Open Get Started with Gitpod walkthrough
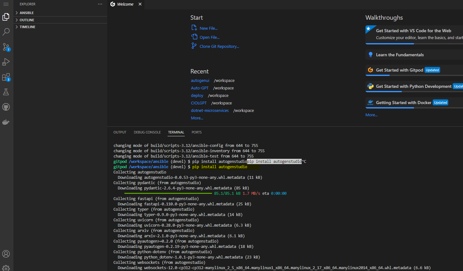The width and height of the screenshot is (463, 271). (414, 70)
